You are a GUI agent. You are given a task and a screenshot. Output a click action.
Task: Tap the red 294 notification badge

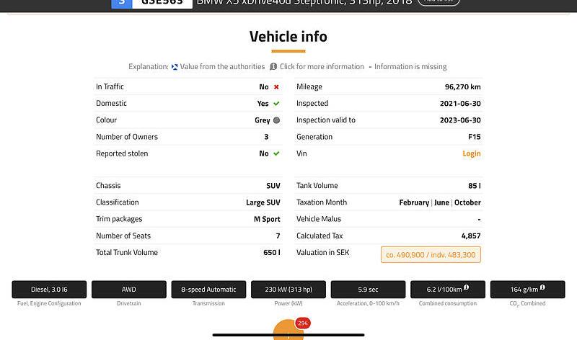[x=303, y=323]
